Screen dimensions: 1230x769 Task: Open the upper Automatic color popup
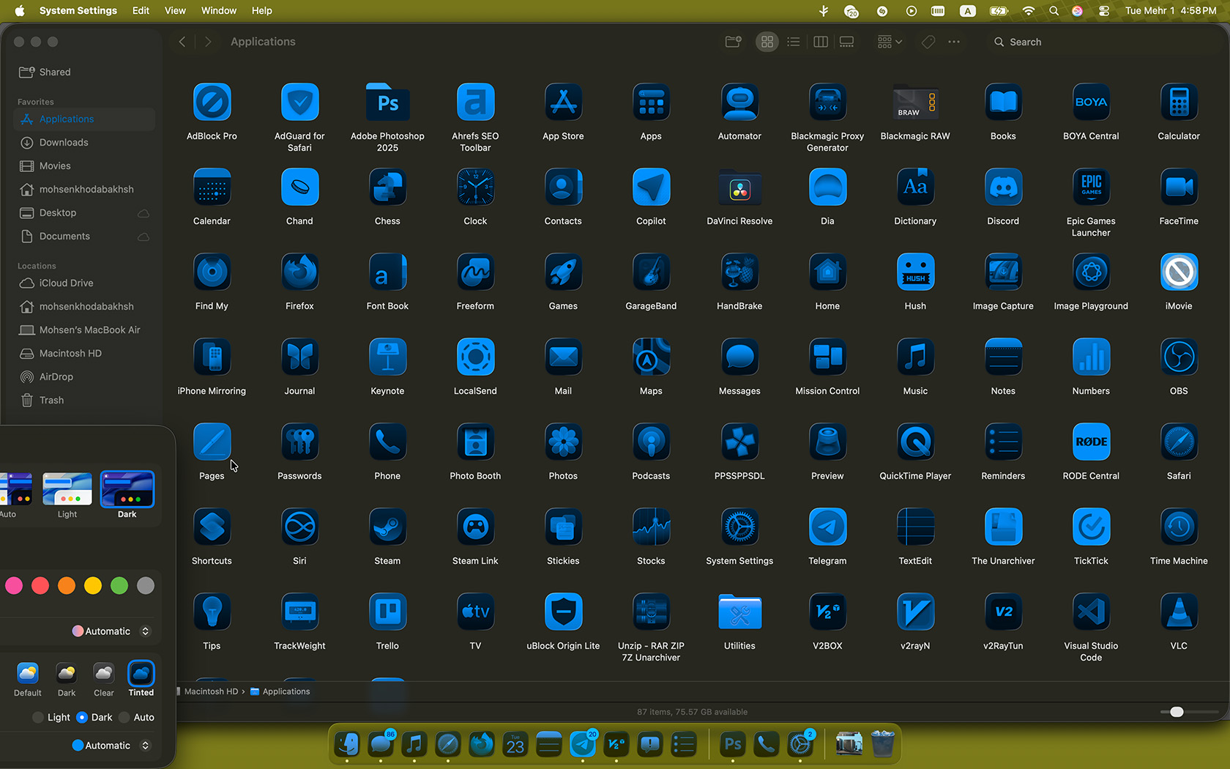pos(111,631)
